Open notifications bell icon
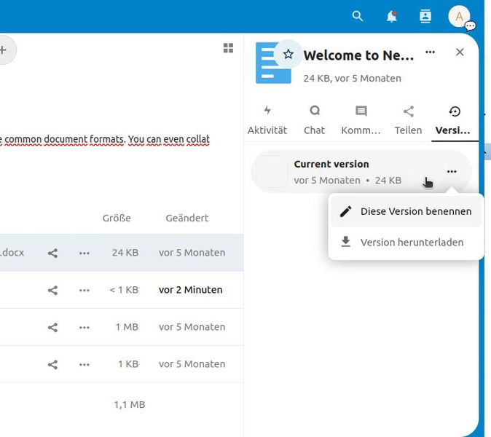This screenshot has width=491, height=437. (392, 16)
